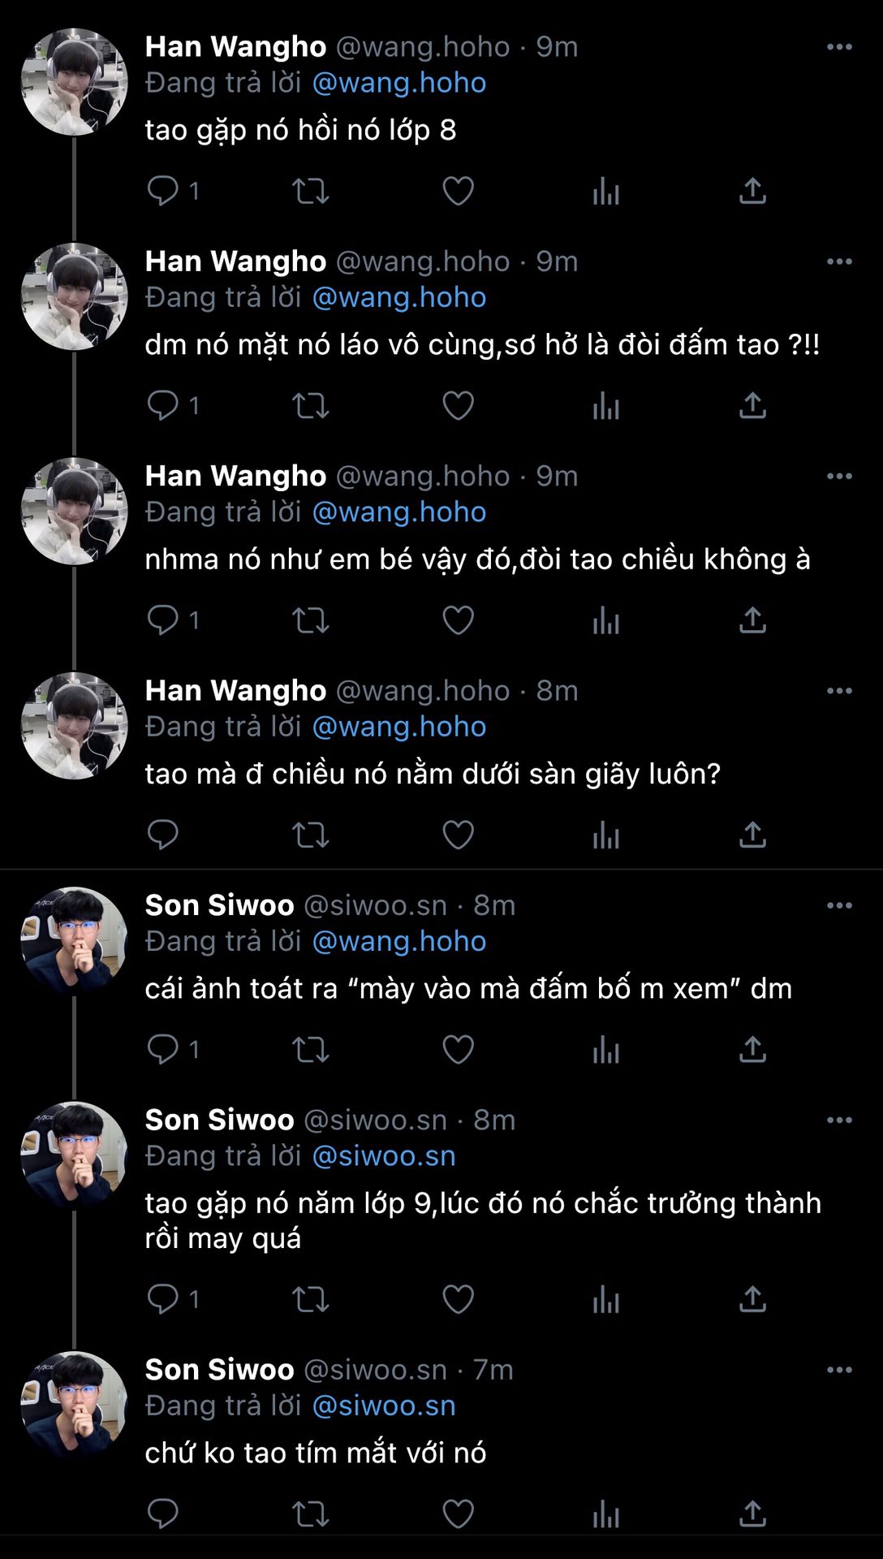Share the "tao mà đ chiều nó" tweet

pos(752,835)
